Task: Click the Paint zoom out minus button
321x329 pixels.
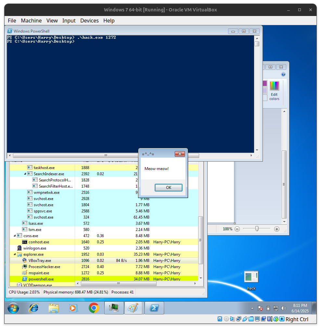Action: coord(237,229)
